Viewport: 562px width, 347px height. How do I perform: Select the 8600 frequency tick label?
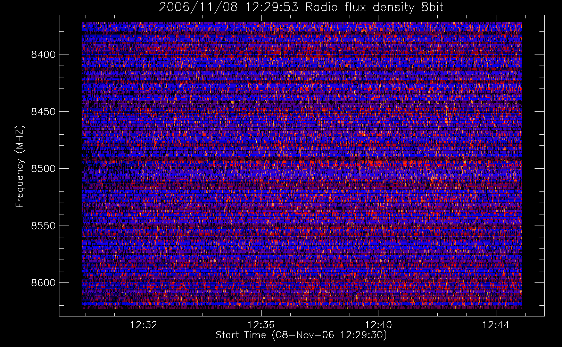click(x=43, y=283)
